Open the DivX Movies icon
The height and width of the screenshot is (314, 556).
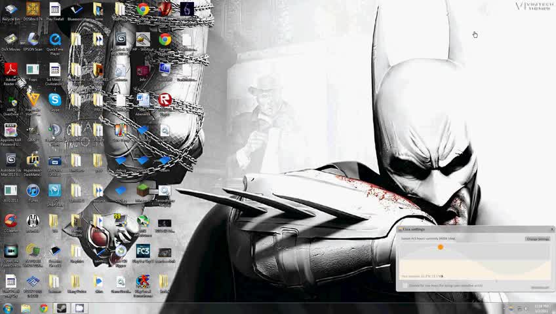click(10, 42)
